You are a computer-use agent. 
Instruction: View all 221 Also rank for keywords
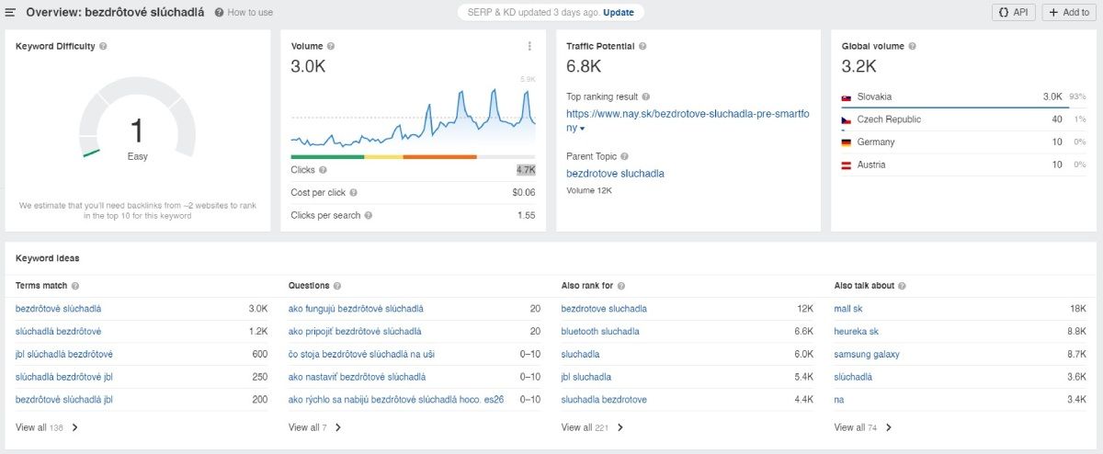tap(593, 427)
